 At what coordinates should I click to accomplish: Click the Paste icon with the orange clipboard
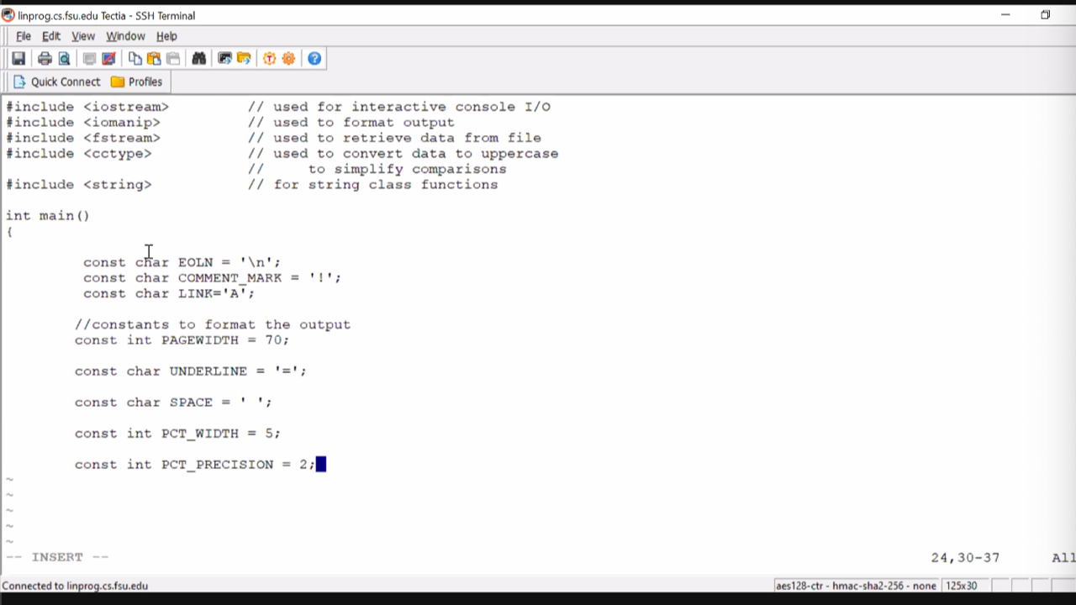[x=154, y=58]
